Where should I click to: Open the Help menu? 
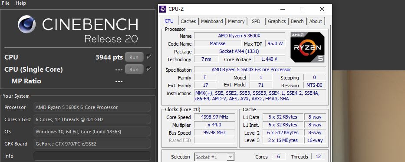click(21, 3)
